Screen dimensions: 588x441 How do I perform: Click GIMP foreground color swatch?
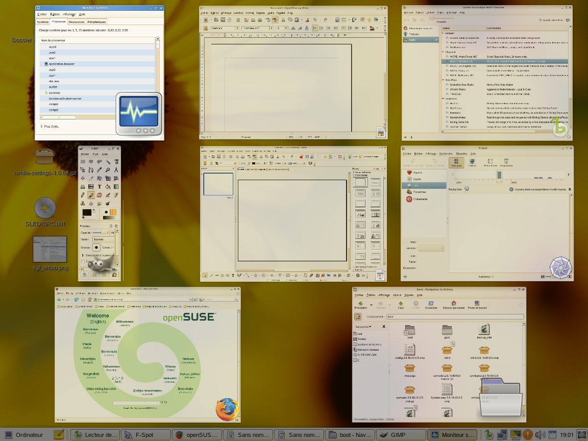[x=87, y=212]
